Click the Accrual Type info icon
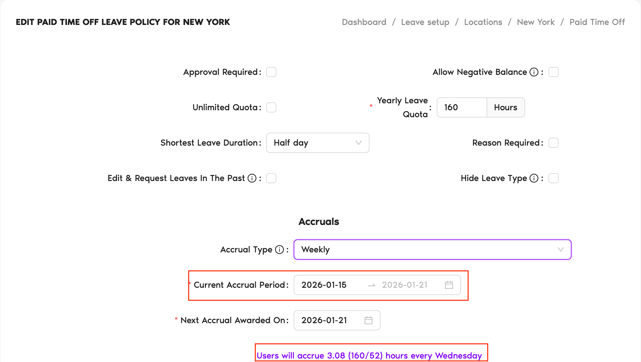The height and width of the screenshot is (362, 641). click(279, 250)
